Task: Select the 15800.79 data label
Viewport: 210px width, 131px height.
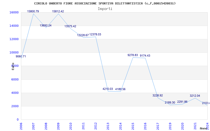Action: click(33, 11)
